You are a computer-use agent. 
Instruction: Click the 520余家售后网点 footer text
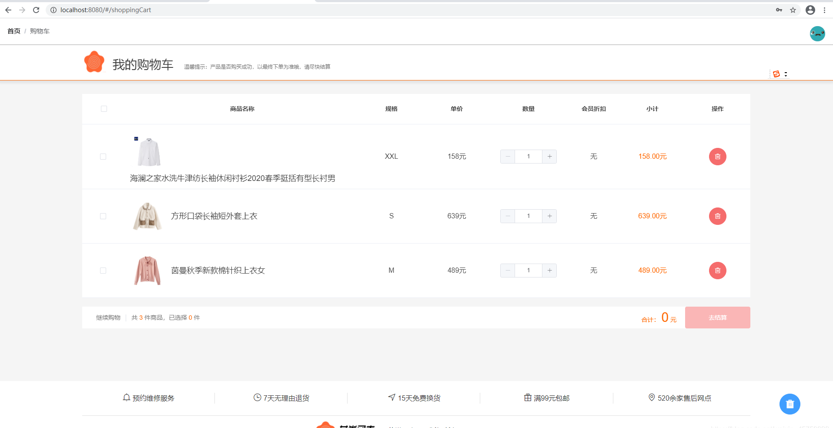(684, 398)
